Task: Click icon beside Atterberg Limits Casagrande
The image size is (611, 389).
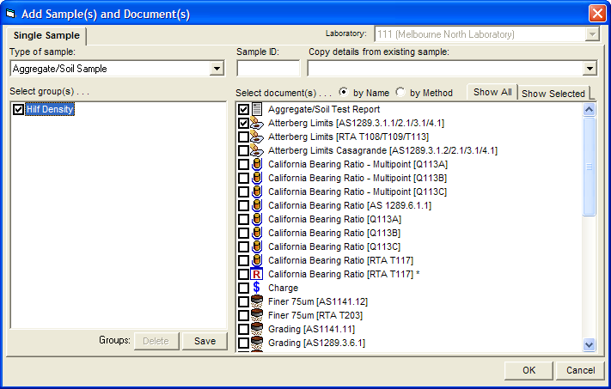Action: pos(257,150)
